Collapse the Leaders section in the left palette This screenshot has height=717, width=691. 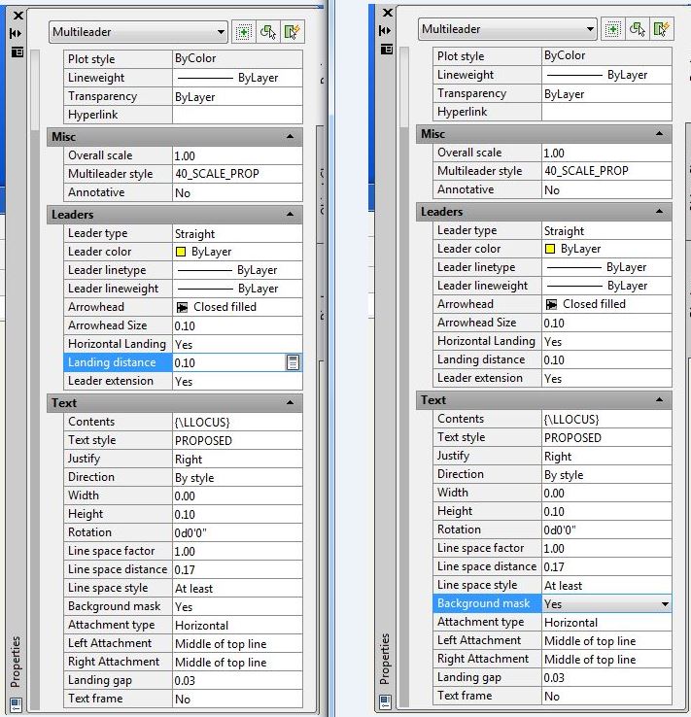[x=290, y=215]
